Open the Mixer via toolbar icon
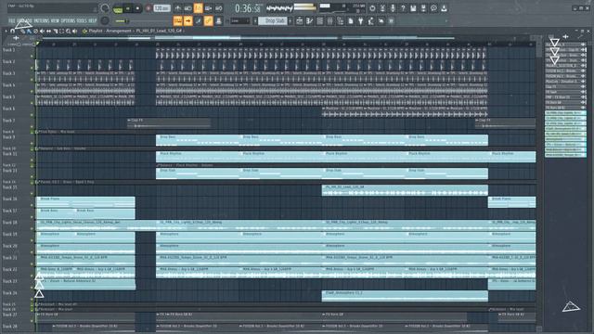This screenshot has width=594, height=334. click(330, 20)
